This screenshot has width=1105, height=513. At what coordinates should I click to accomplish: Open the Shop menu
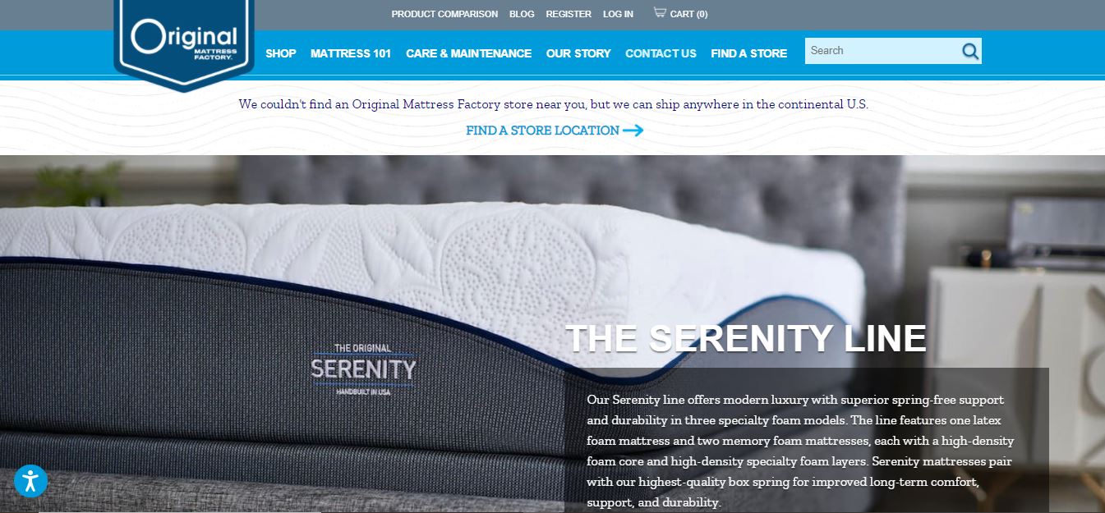[x=281, y=53]
